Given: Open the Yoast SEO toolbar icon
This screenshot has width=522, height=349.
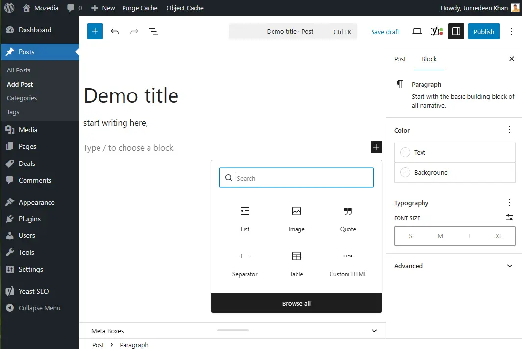Looking at the screenshot, I should coord(436,31).
